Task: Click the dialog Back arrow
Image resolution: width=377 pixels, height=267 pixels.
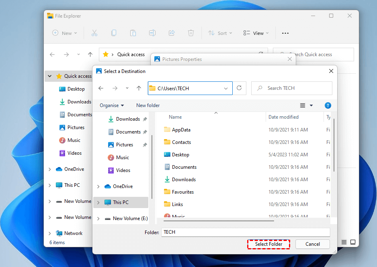Action: [101, 88]
